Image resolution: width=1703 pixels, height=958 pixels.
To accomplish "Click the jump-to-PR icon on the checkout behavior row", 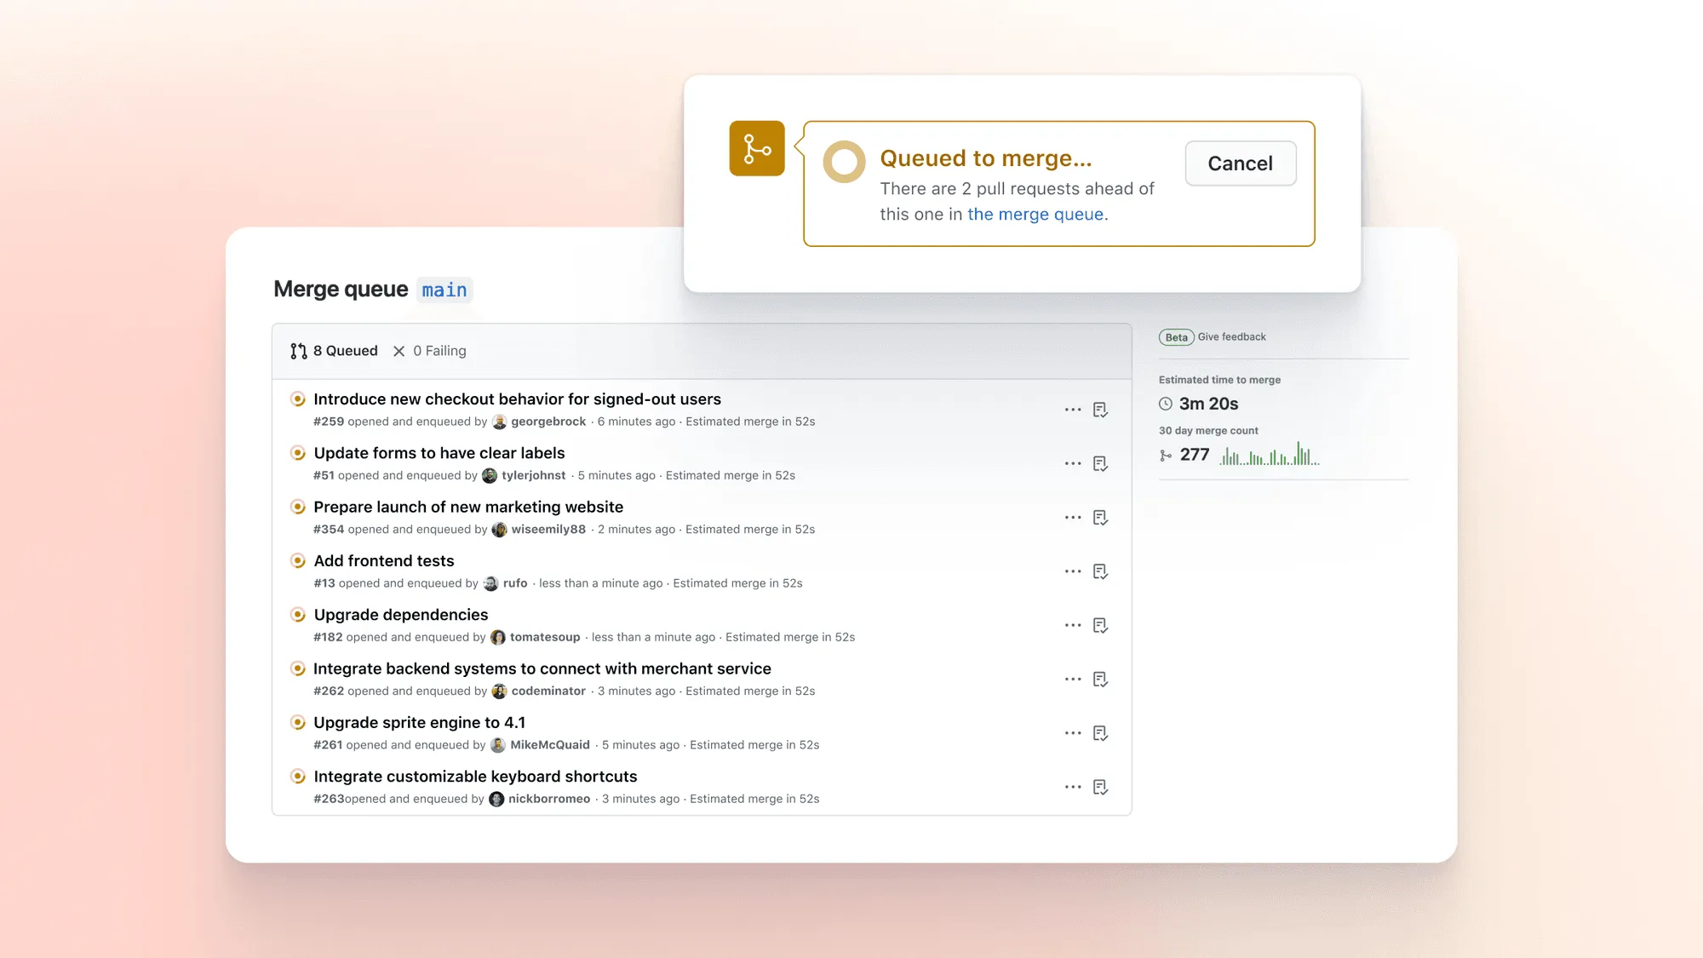I will coord(1100,410).
